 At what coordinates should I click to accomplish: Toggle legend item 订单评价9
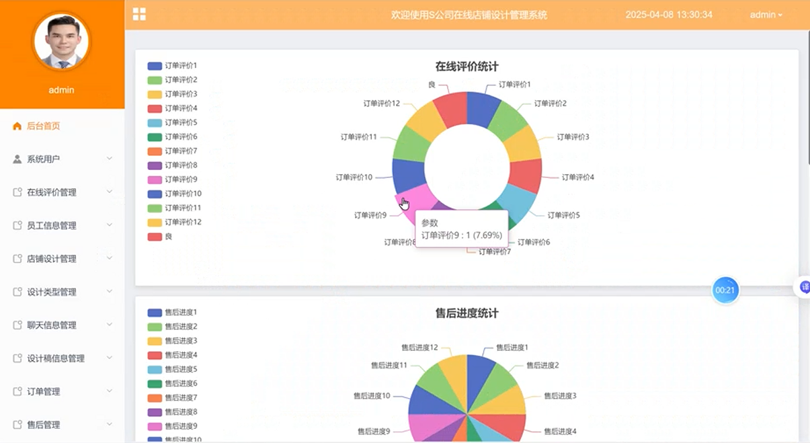tap(172, 179)
